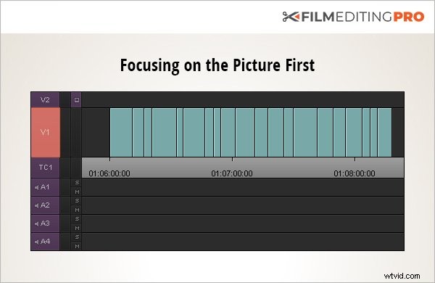
Task: Click the A3 speaker icon
Action: click(37, 223)
